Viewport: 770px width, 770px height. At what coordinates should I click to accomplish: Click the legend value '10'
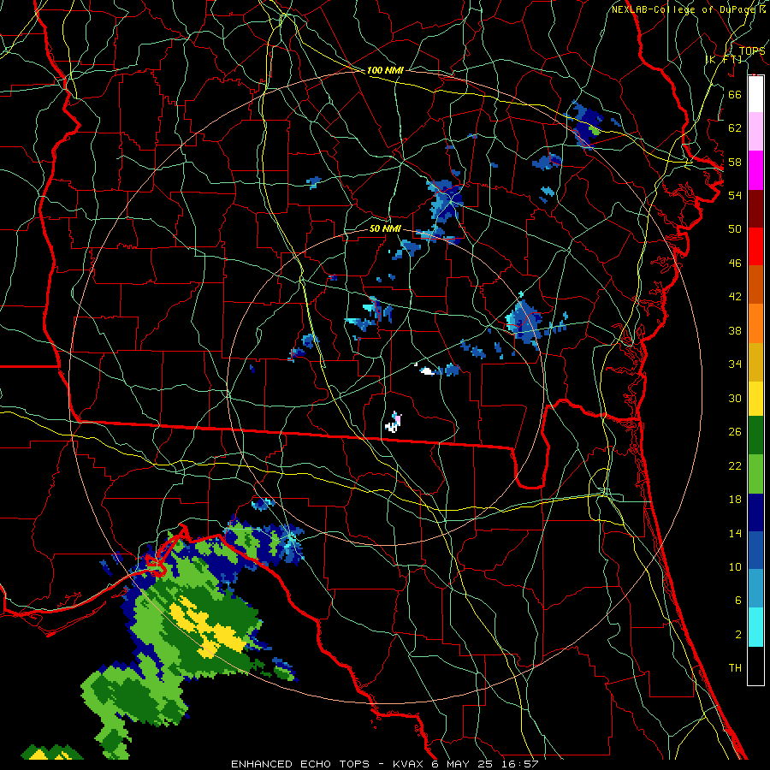click(x=735, y=567)
